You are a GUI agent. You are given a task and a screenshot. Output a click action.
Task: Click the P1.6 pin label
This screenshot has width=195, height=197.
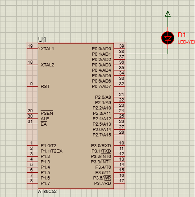coord(45,178)
